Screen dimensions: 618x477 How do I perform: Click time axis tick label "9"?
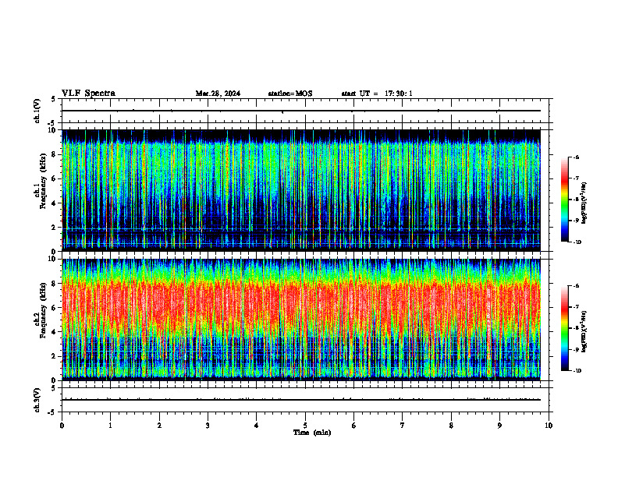499,426
